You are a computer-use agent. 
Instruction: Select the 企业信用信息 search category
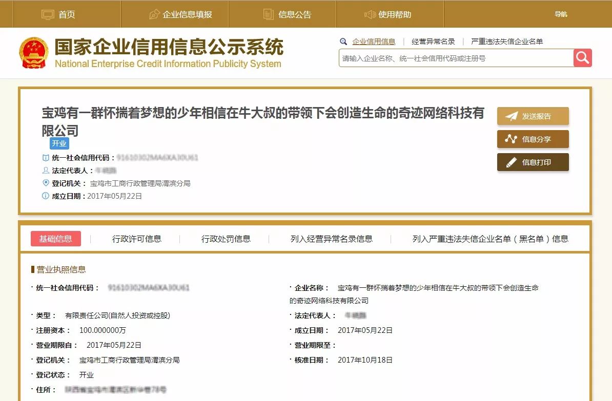(x=374, y=41)
